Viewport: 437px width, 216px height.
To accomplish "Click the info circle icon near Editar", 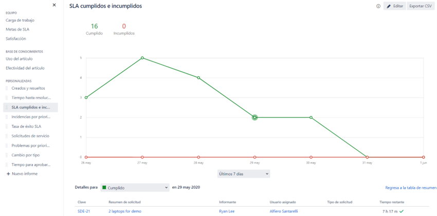I will point(378,6).
